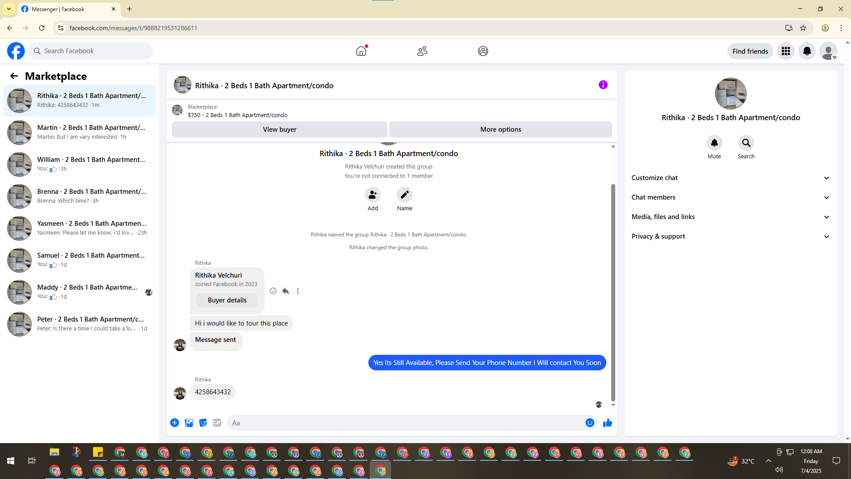Click the thumbs-up like send icon
851x479 pixels.
(x=607, y=423)
